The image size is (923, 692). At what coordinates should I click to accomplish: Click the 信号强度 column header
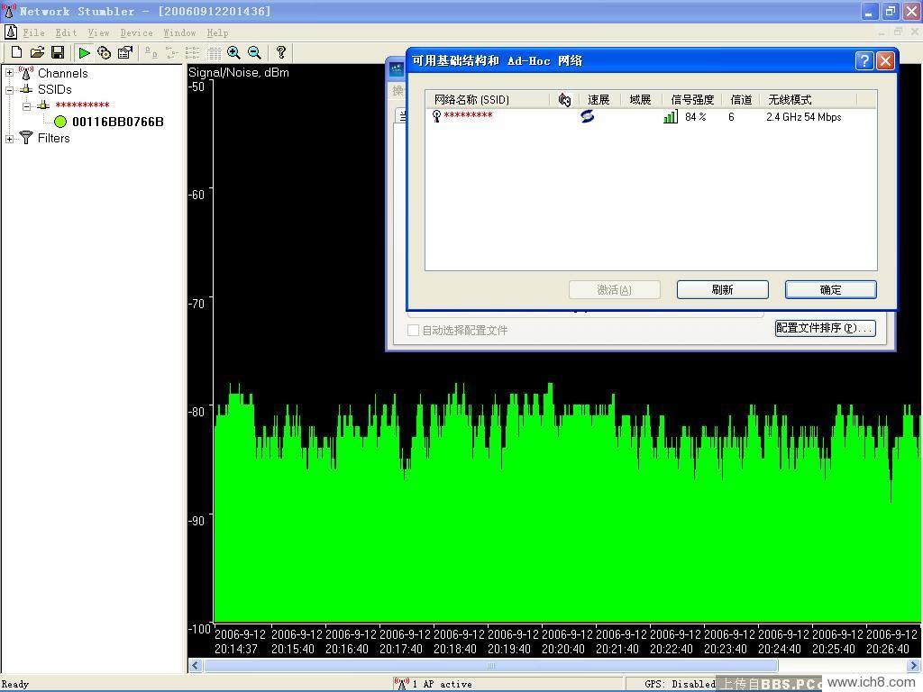coord(691,99)
